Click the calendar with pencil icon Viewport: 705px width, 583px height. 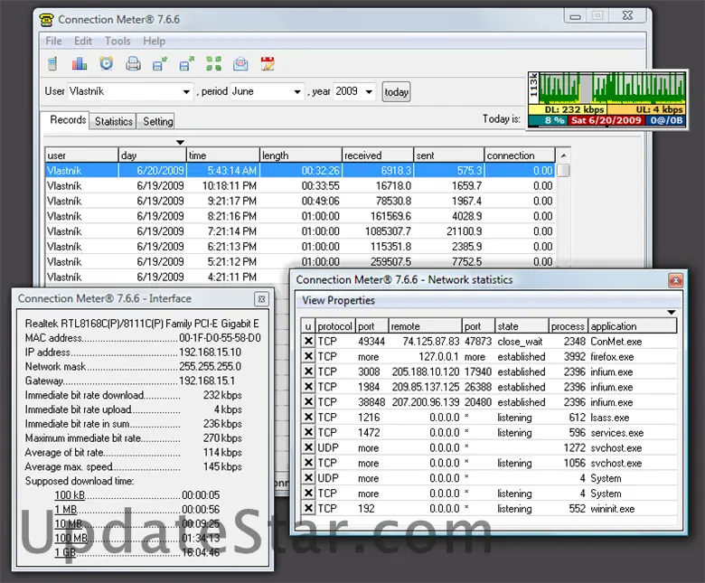(x=268, y=64)
